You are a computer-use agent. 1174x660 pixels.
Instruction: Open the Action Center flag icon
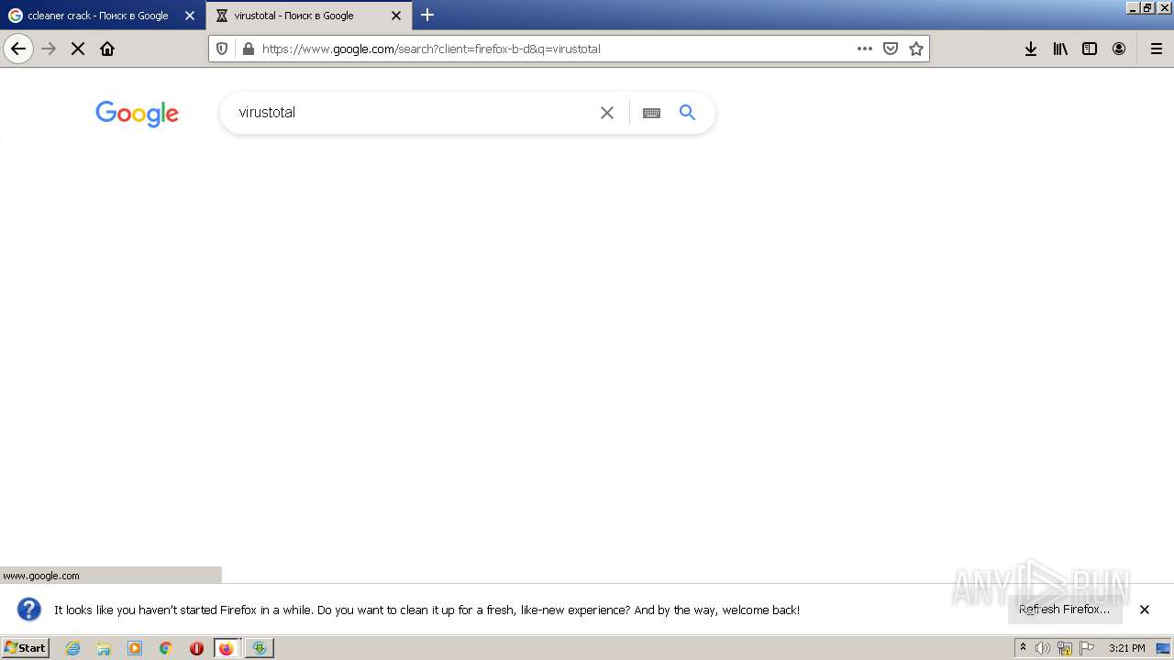pyautogui.click(x=1087, y=648)
